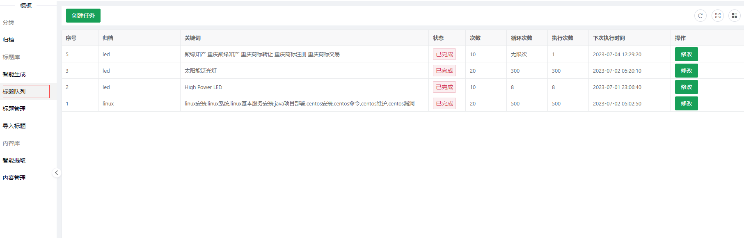Click 修改 for the 聚缘知产 keyword row

click(x=686, y=54)
